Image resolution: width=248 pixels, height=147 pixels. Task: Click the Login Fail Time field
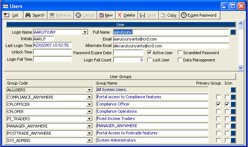[x=53, y=59]
